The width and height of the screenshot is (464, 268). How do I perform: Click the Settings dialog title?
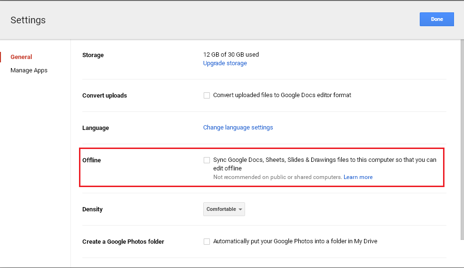coord(28,20)
